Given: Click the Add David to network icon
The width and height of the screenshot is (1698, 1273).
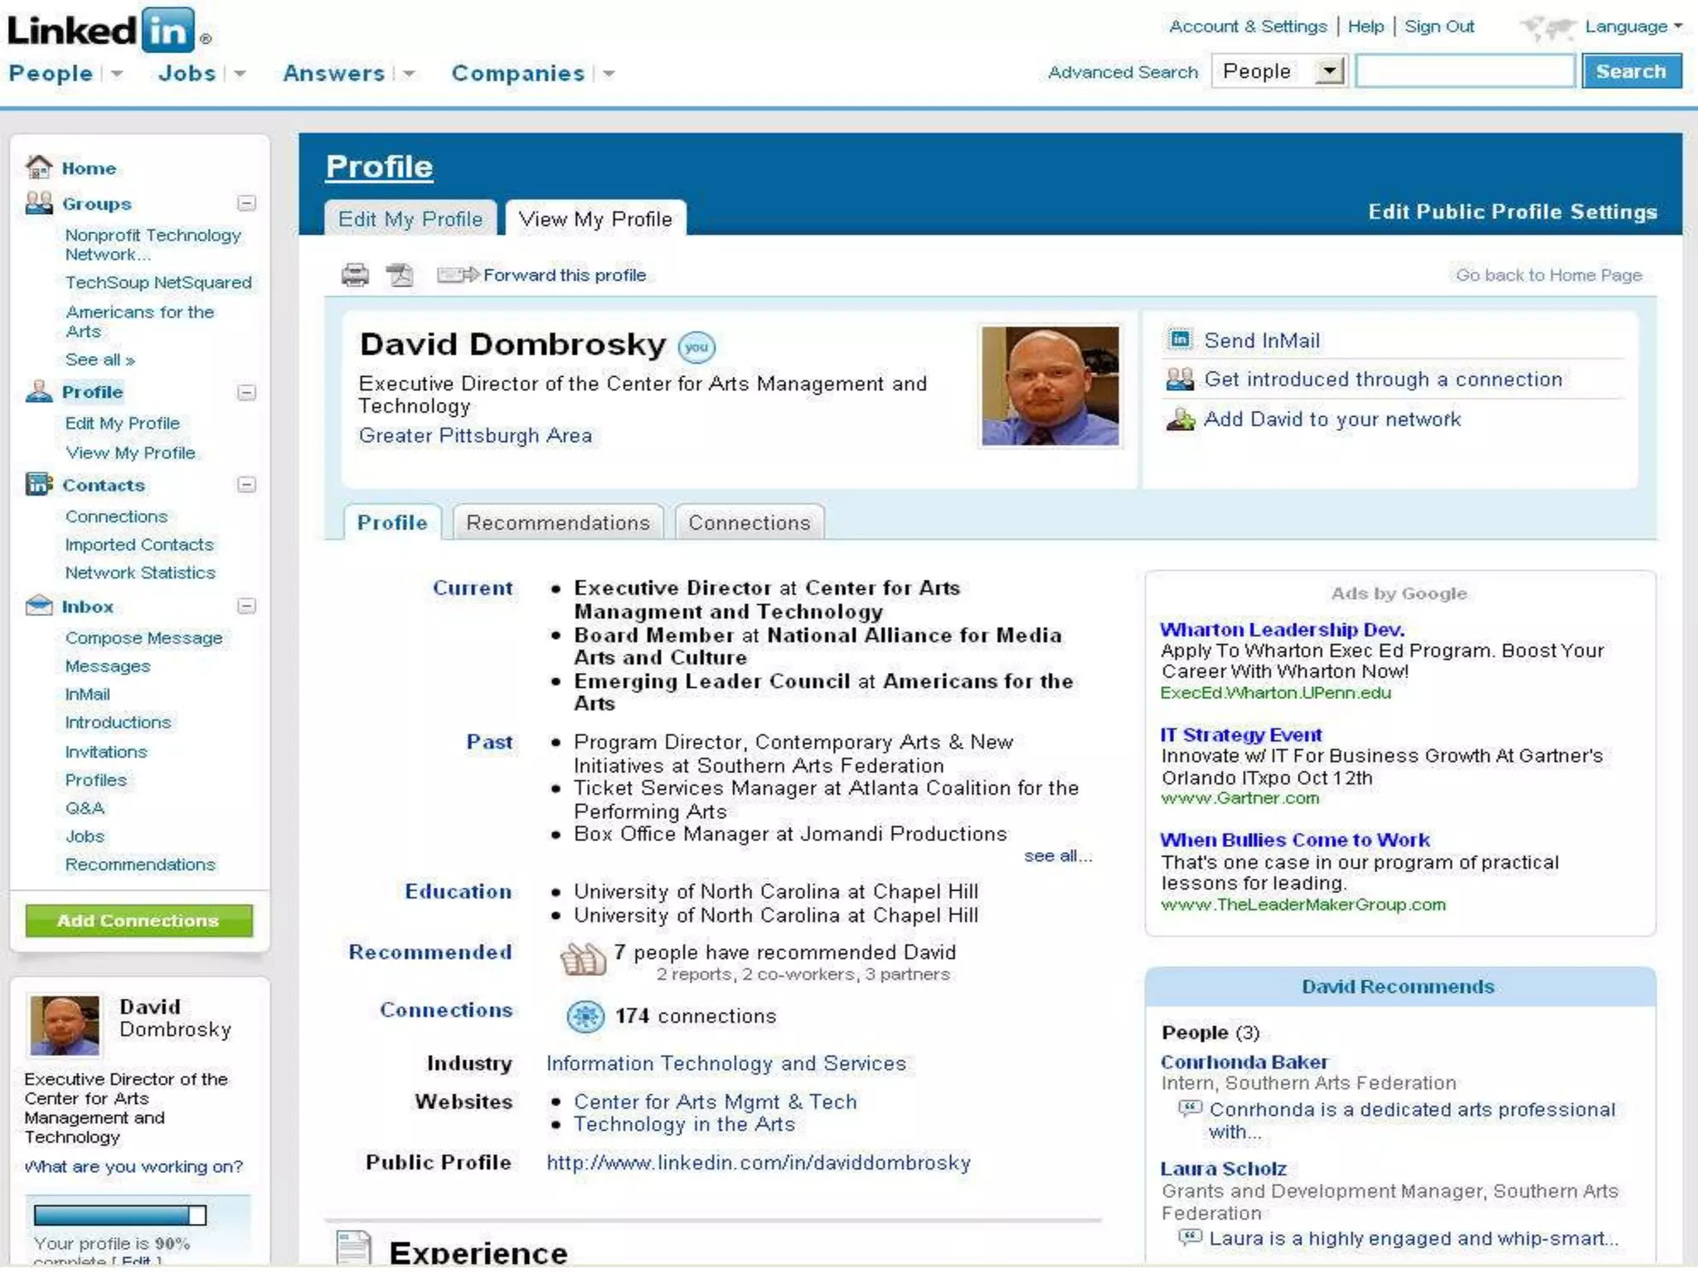Looking at the screenshot, I should (x=1180, y=419).
